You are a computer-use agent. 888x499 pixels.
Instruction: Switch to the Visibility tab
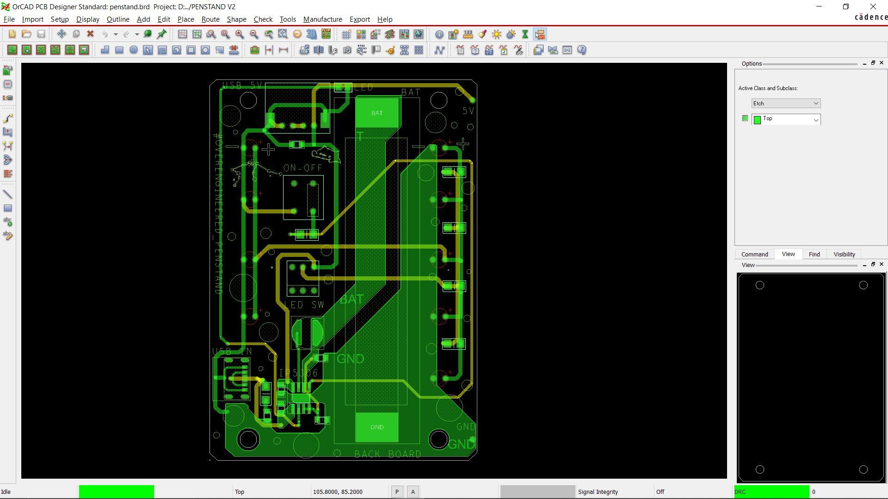pos(844,255)
